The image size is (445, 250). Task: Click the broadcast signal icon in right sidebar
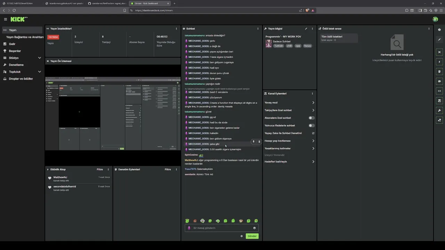tap(439, 91)
